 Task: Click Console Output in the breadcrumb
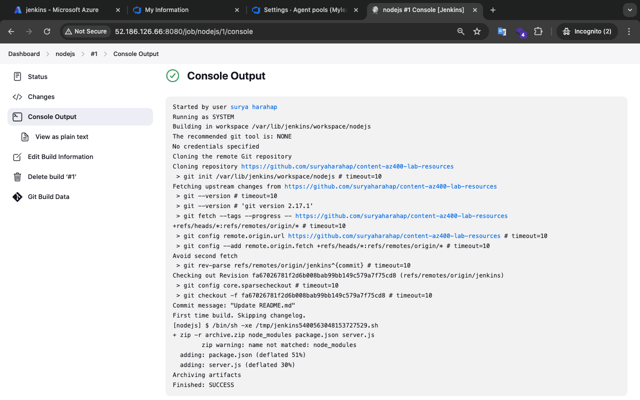pyautogui.click(x=136, y=54)
